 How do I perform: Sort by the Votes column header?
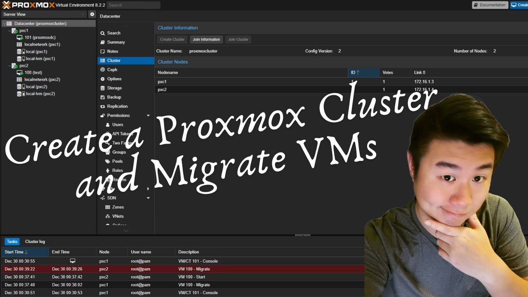[x=395, y=73]
